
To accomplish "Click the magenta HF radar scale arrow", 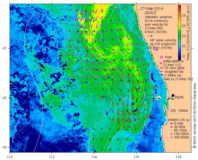I will coord(155,50).
